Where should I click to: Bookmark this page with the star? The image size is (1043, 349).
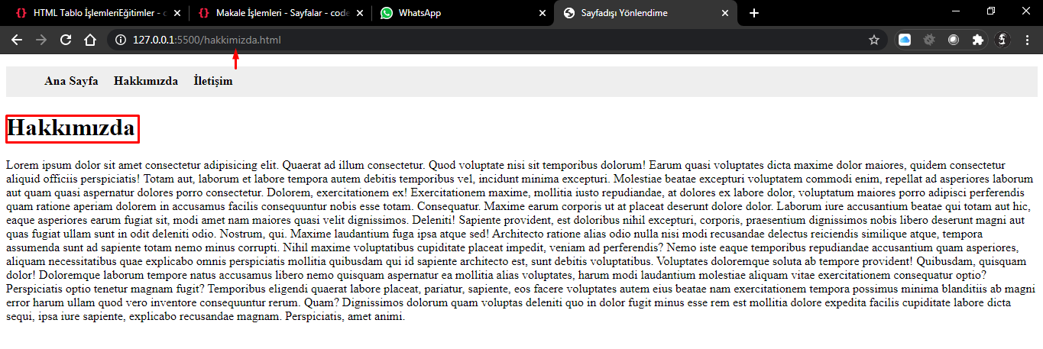(873, 40)
